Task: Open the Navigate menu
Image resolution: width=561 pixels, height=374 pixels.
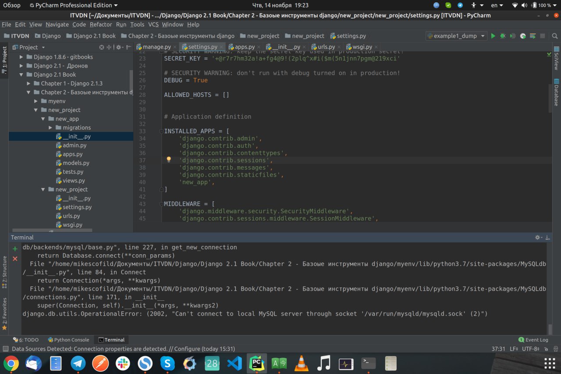Action: coord(57,25)
